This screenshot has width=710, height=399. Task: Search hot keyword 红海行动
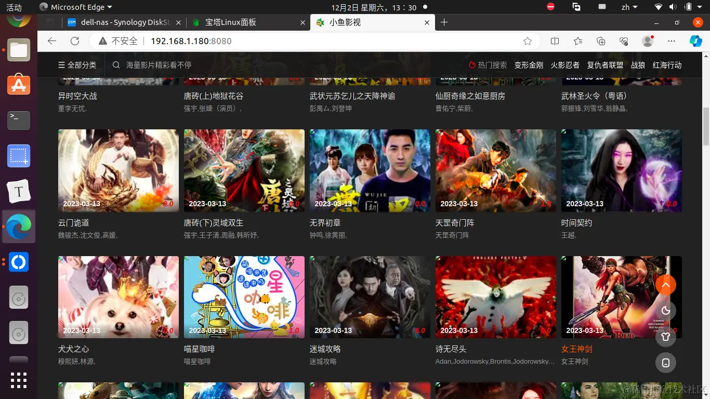point(667,65)
